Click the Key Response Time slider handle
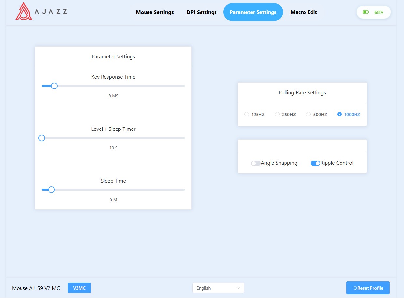The image size is (404, 298). click(54, 86)
